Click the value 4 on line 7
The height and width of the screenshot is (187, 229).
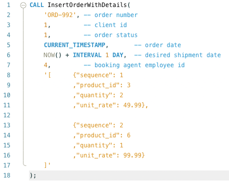pyautogui.click(x=45, y=65)
